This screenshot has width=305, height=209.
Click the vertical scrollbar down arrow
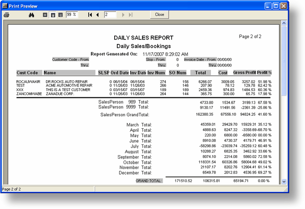(284, 182)
